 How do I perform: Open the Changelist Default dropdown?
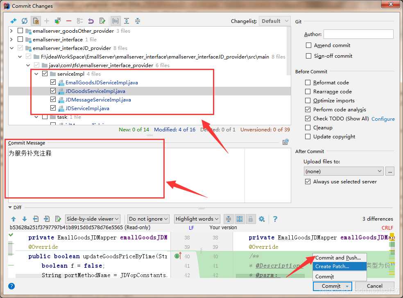(x=275, y=21)
